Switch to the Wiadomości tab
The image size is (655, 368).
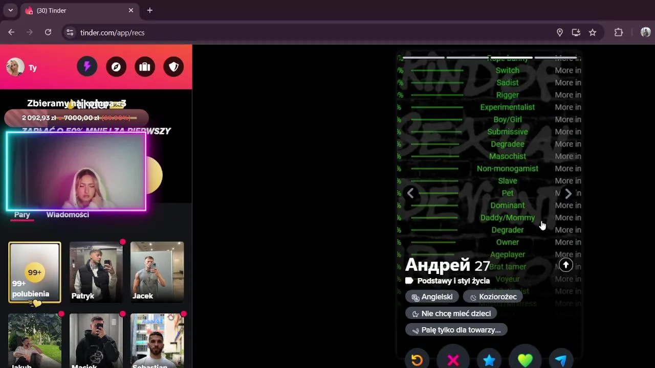(68, 215)
